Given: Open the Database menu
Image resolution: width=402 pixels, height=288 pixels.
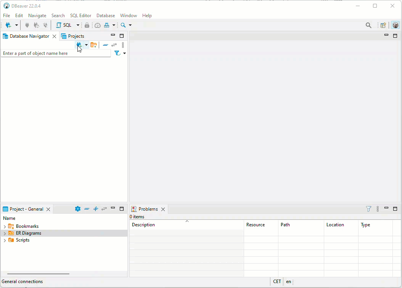Looking at the screenshot, I should click(106, 16).
